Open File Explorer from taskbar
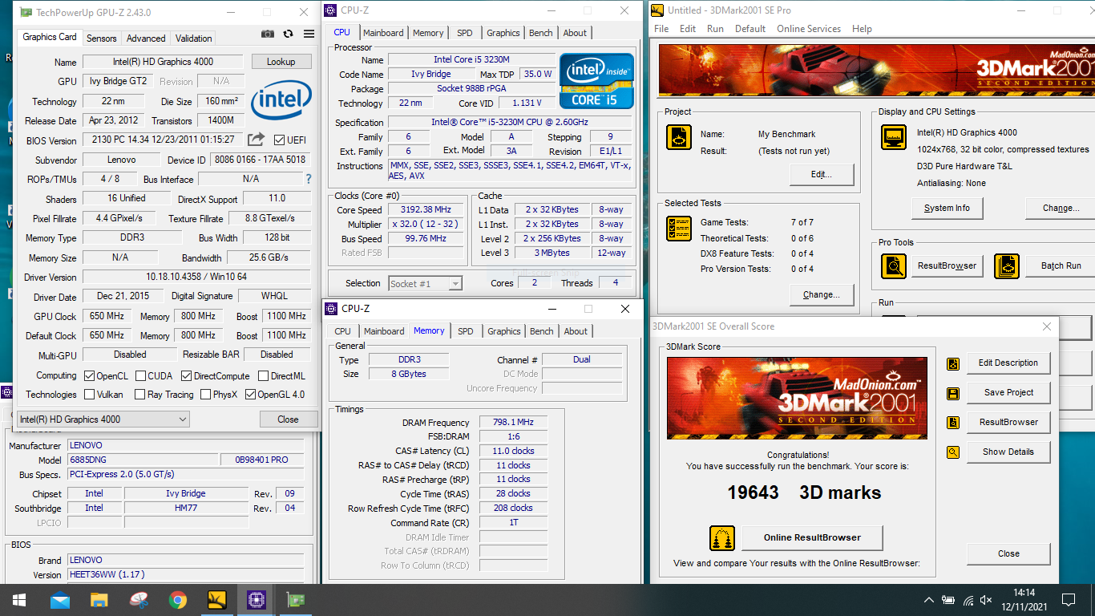 [x=99, y=600]
